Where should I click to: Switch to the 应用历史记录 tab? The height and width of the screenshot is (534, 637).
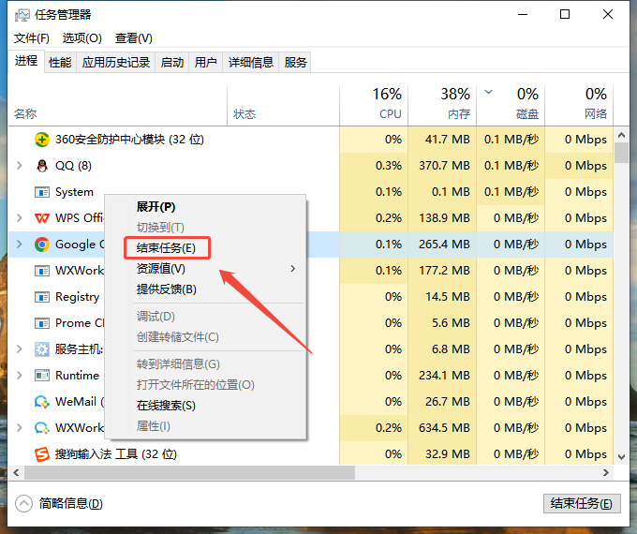point(116,63)
